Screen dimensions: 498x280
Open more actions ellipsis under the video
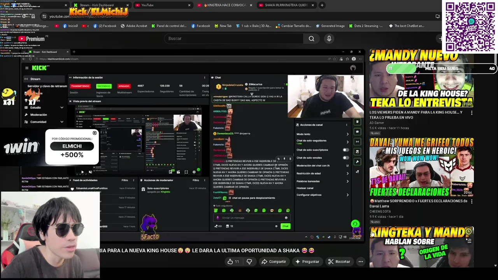click(x=361, y=262)
